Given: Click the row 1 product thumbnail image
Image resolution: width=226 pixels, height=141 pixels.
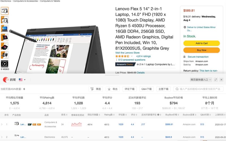Looking at the screenshot, I should point(16,124).
